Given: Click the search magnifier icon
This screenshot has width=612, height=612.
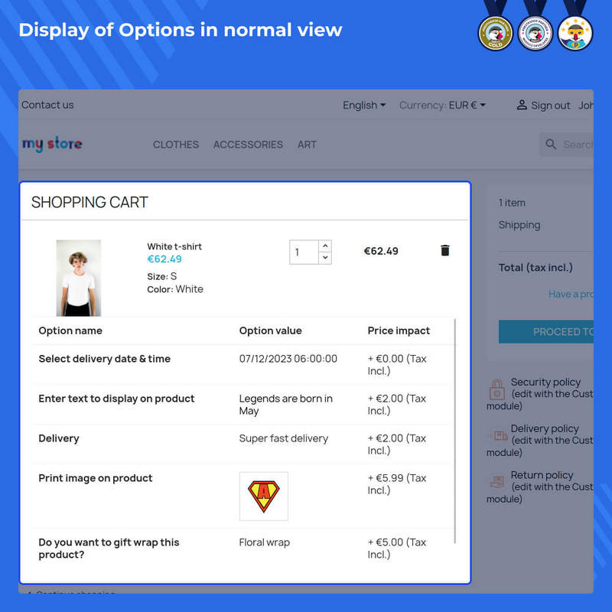Looking at the screenshot, I should 550,144.
